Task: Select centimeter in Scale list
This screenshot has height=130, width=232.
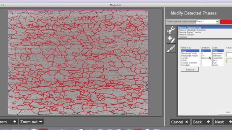Action: point(218,58)
